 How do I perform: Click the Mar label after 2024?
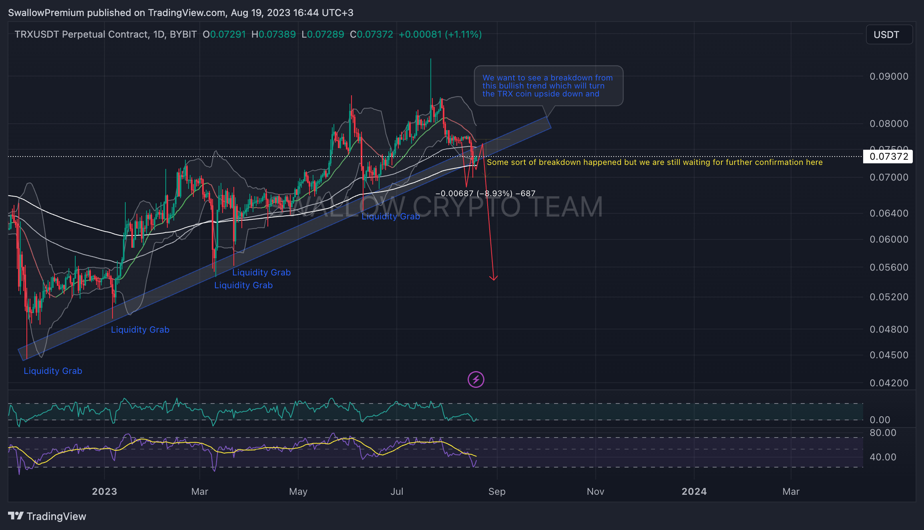[x=791, y=492]
